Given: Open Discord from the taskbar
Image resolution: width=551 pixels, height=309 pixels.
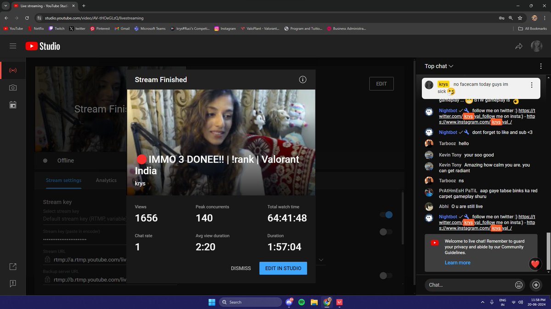Looking at the screenshot, I should 289,302.
